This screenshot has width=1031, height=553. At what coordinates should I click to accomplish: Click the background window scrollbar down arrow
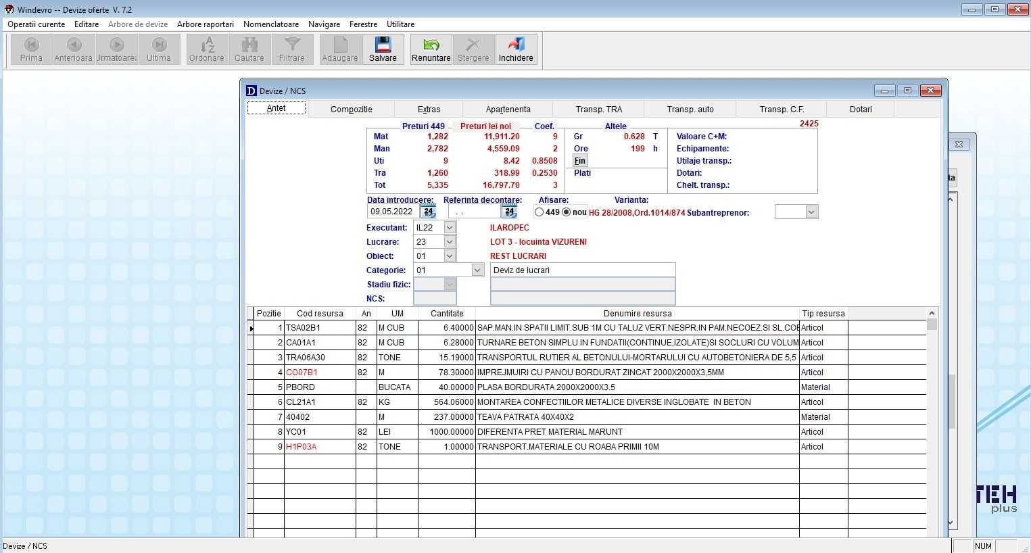[951, 523]
